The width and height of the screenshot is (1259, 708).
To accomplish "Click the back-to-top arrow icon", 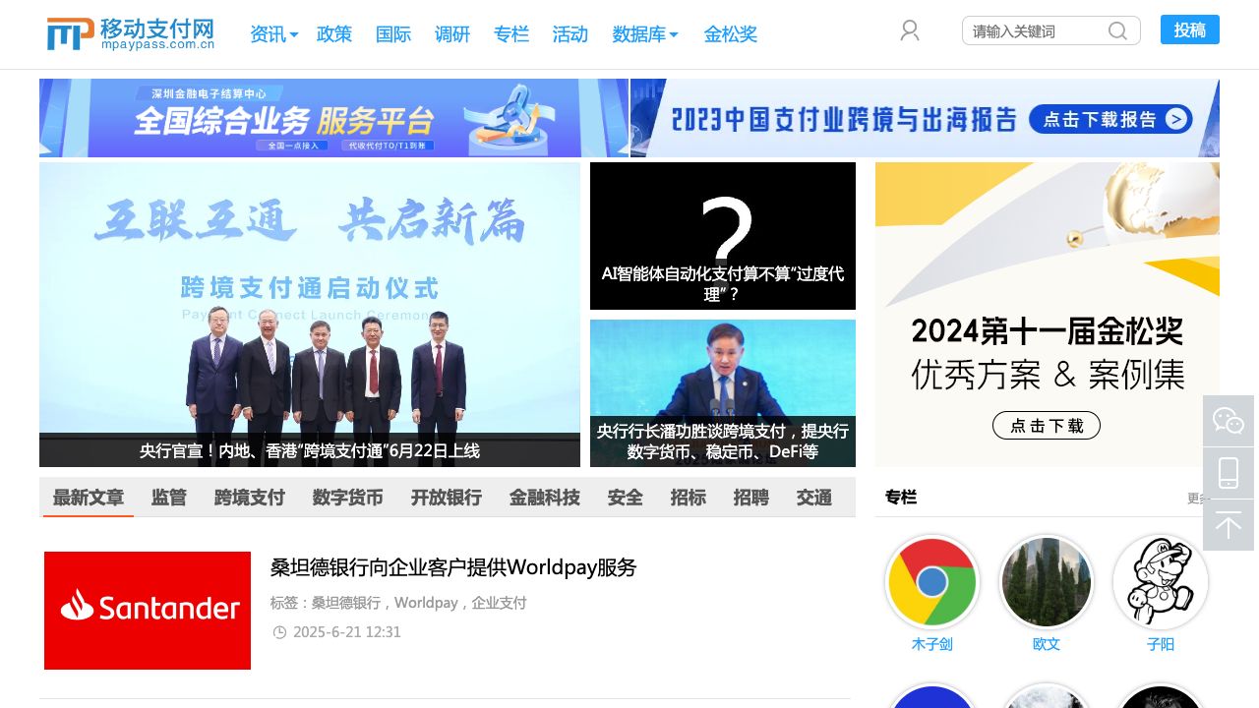I will (x=1229, y=525).
